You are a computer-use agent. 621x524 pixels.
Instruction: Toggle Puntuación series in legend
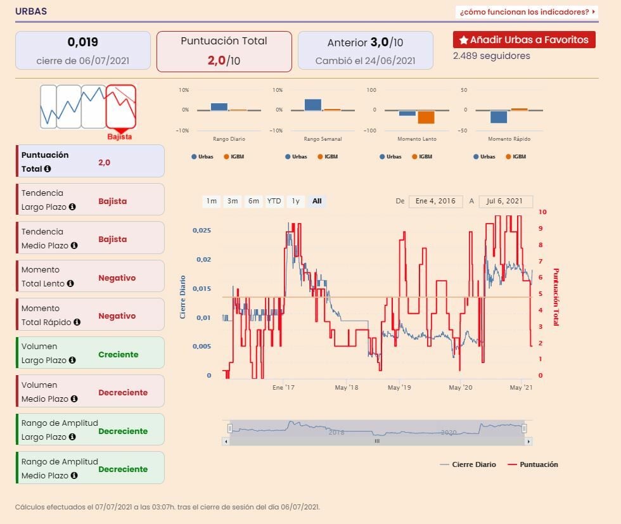point(533,464)
